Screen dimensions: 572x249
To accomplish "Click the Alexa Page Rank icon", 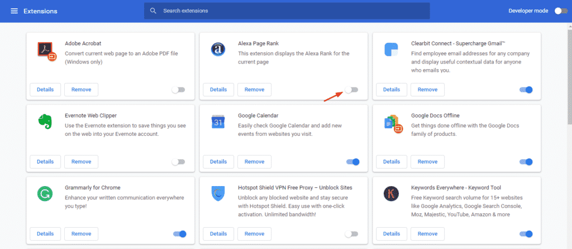I will [218, 49].
